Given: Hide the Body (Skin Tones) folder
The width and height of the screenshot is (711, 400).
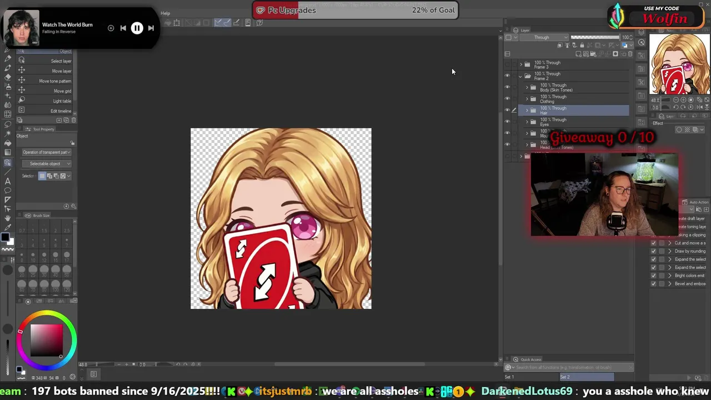Looking at the screenshot, I should point(507,87).
